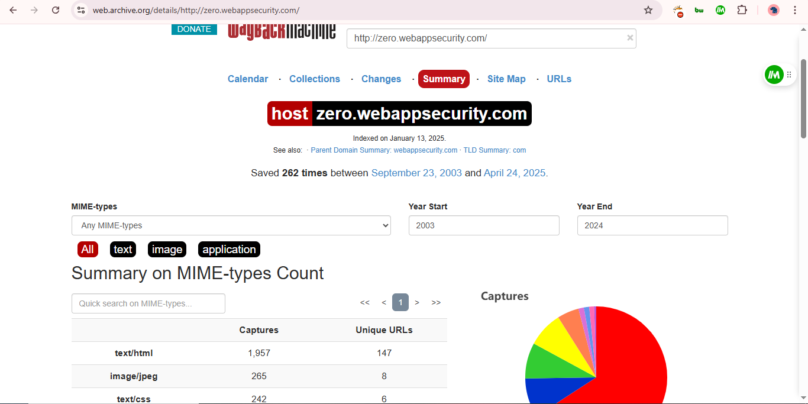Go to previous page with < button

click(384, 302)
